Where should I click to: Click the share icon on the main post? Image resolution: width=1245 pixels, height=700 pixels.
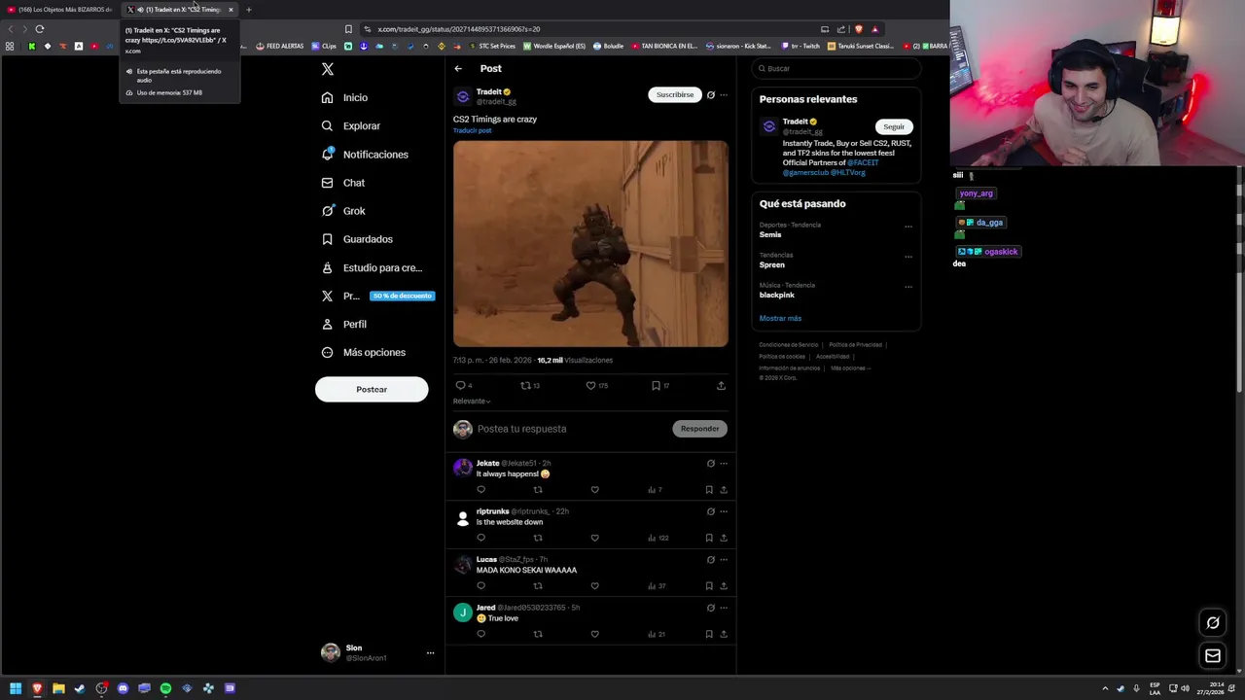pyautogui.click(x=721, y=386)
